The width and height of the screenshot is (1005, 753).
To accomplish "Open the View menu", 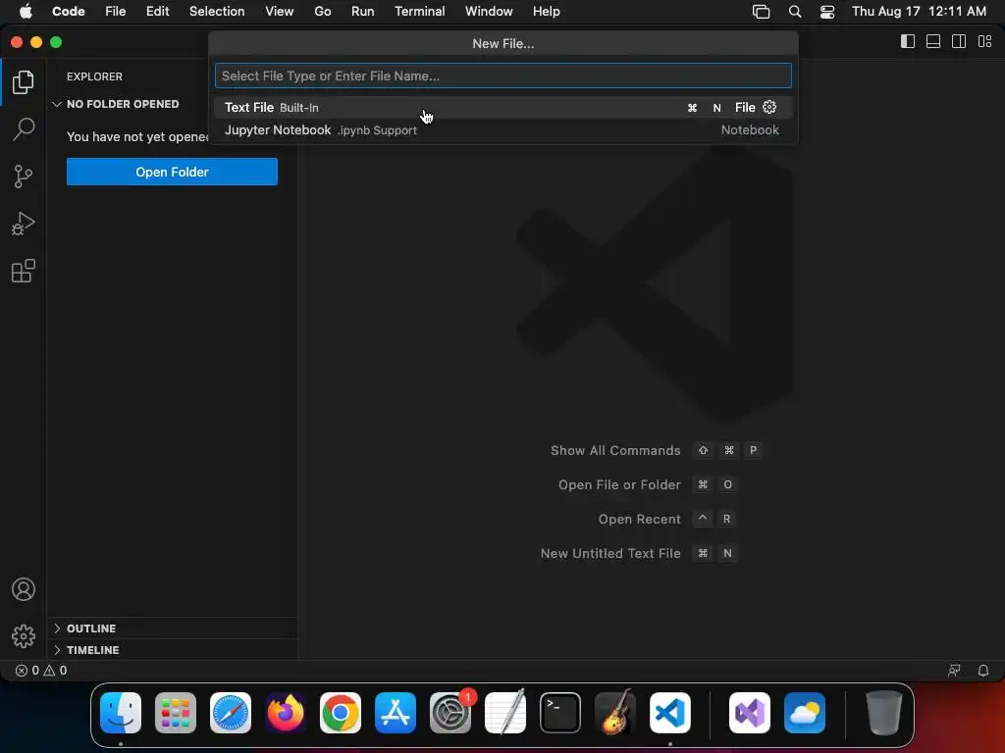I will 280,11.
